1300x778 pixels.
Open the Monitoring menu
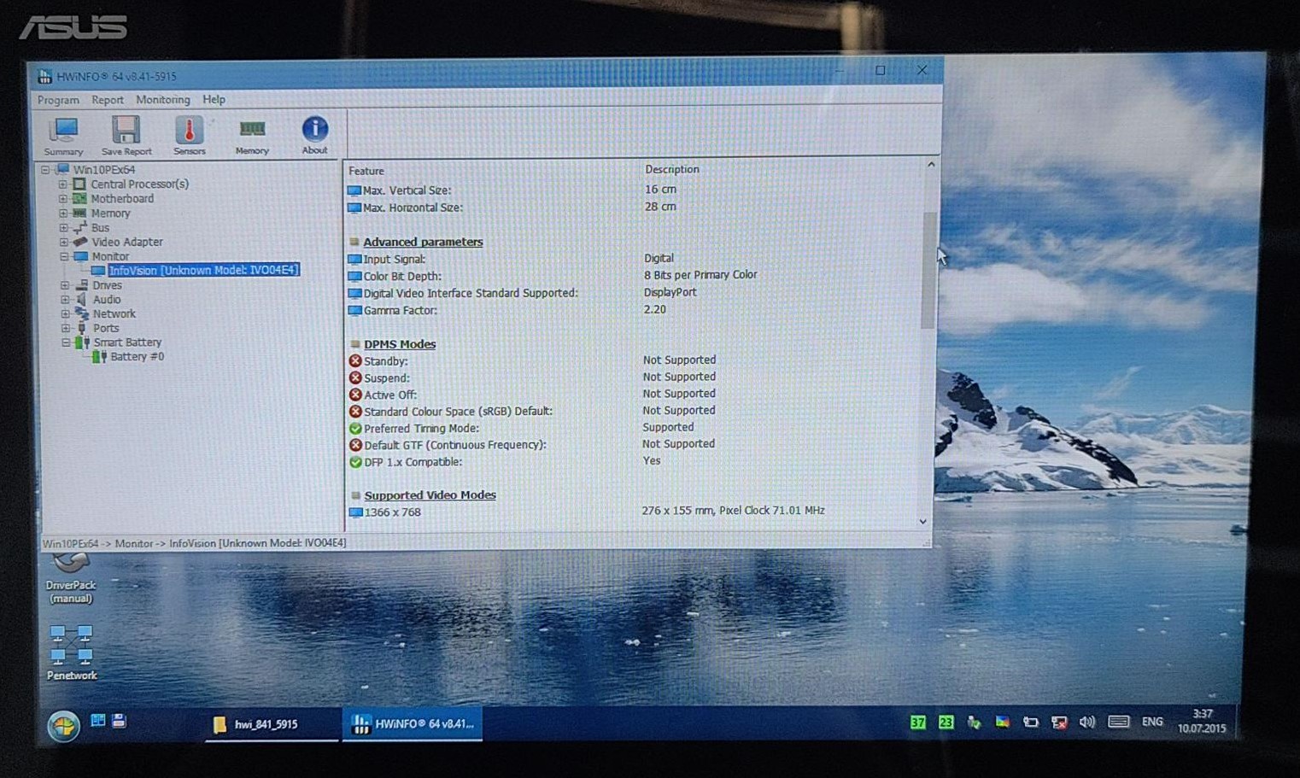(163, 100)
